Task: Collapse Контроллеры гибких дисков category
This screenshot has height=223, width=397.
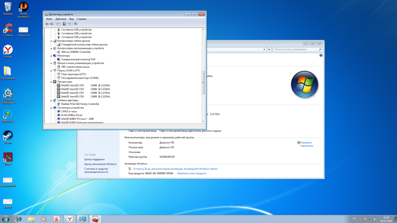Action: coord(51,41)
